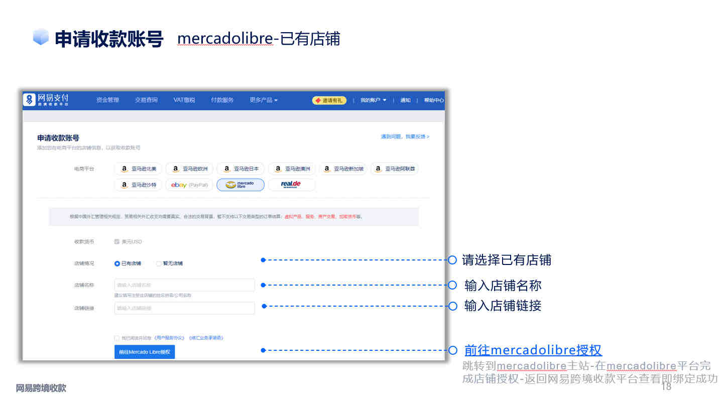Select the real.de platform
Viewport: 726px width, 403px height.
(292, 185)
